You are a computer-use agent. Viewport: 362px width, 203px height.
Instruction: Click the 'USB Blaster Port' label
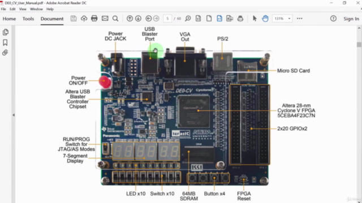click(x=149, y=34)
